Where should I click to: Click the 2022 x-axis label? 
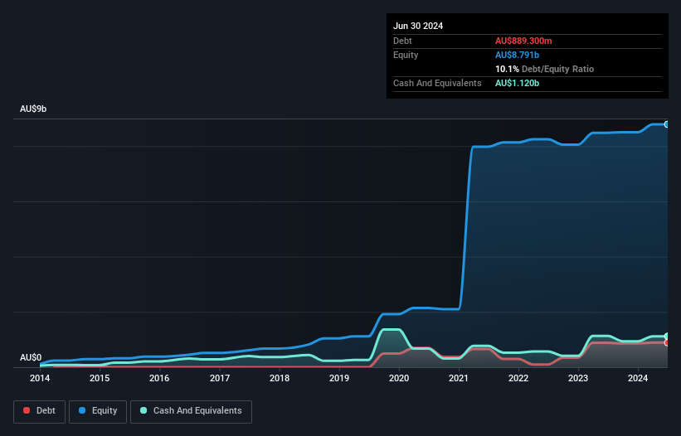[x=518, y=378]
